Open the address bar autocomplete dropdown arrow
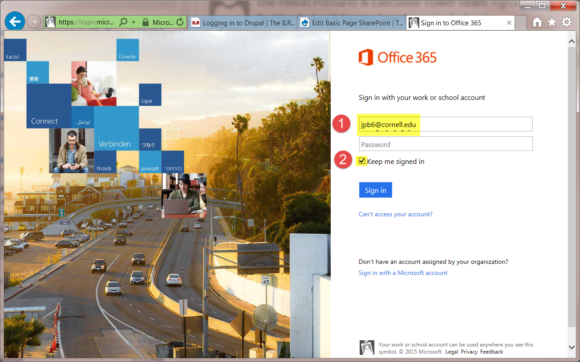Screen dimensions: 580x362 point(133,22)
